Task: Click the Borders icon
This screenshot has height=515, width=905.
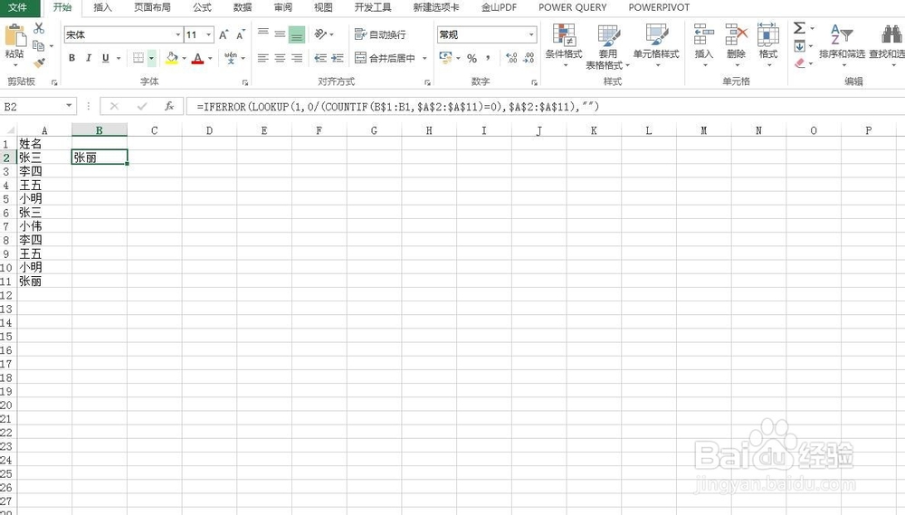Action: coord(138,58)
